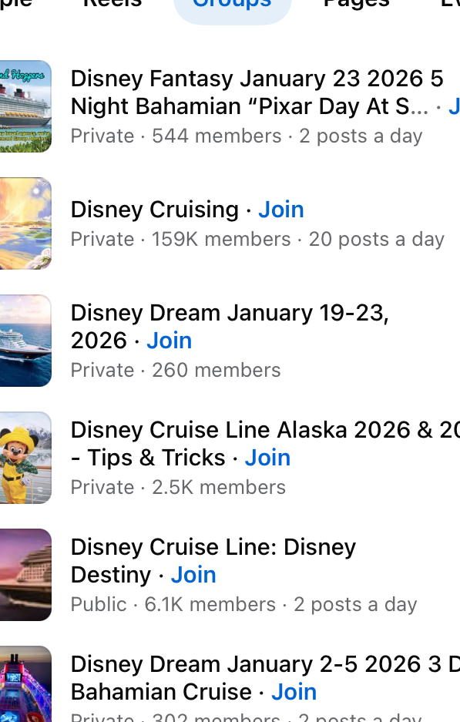Open the Disney Cruising group name
Screen dimensions: 460x722
pos(154,209)
